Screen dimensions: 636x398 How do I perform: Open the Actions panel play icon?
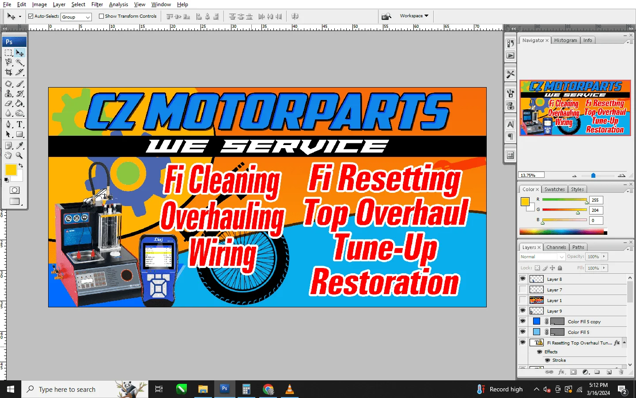(511, 56)
